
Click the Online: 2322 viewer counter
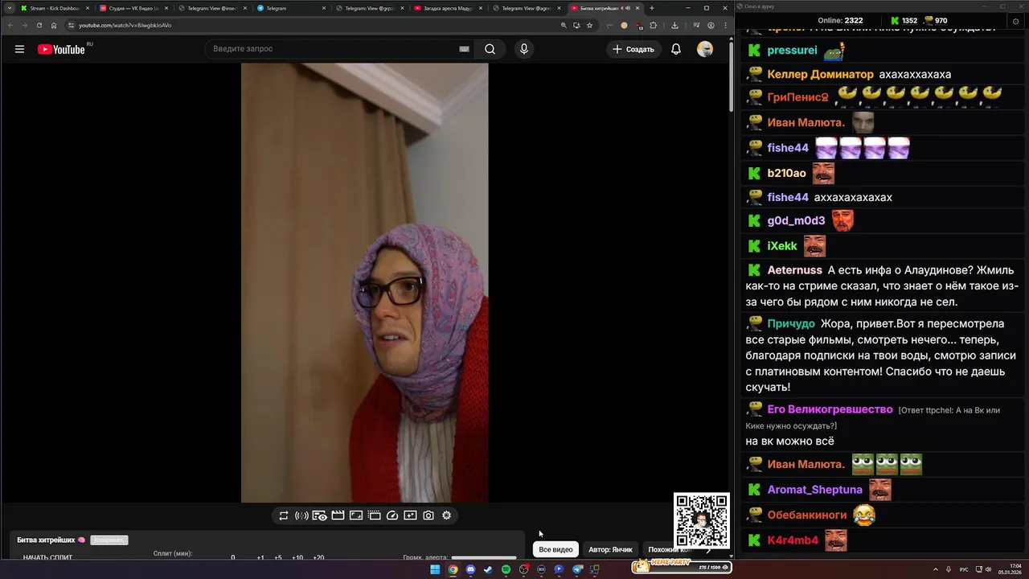point(840,20)
